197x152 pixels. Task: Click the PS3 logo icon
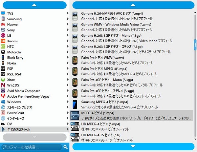[x=3, y=74]
